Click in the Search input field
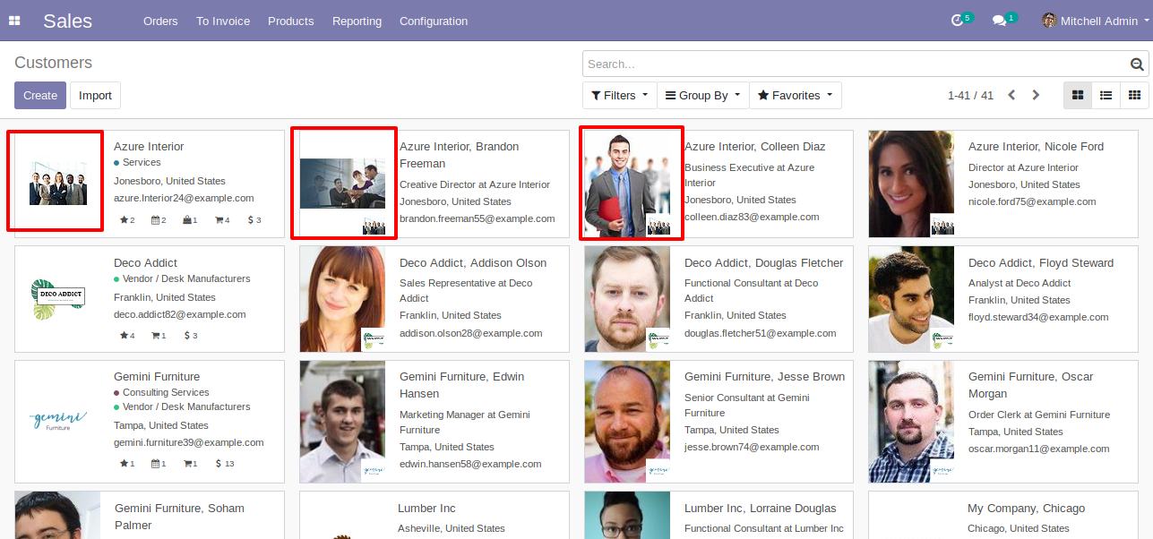The image size is (1153, 539). point(856,64)
